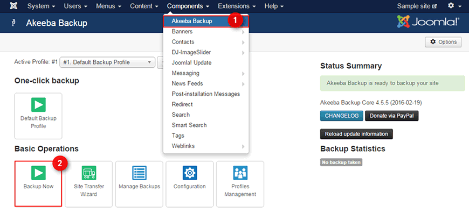Viewport: 469px width, 213px height.
Task: Open the Content menu
Action: click(x=144, y=6)
